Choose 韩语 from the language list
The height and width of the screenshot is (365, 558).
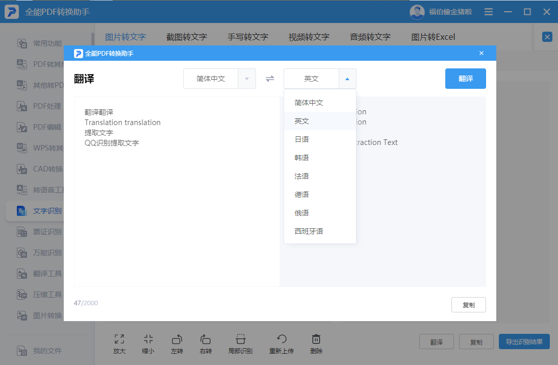click(320, 158)
